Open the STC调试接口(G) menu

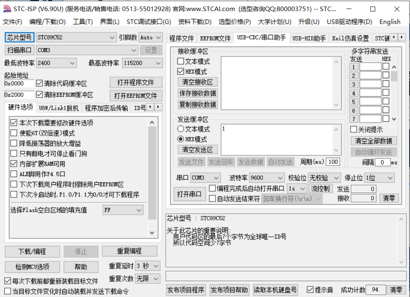(x=149, y=22)
